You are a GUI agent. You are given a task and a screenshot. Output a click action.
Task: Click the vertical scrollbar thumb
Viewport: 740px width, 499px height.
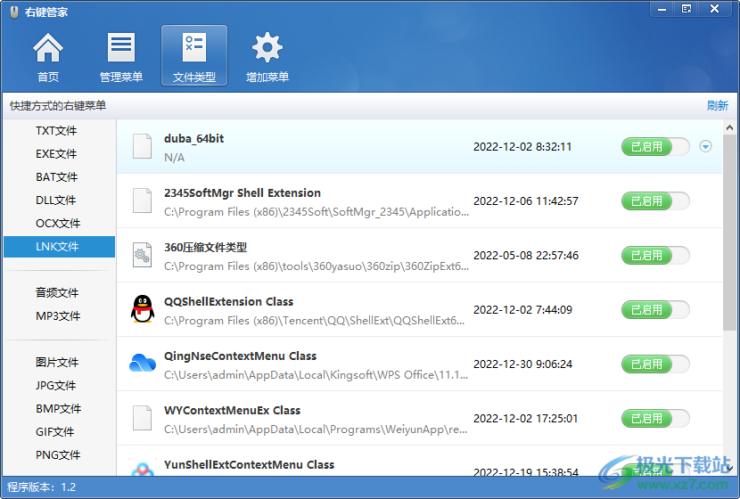[x=729, y=233]
